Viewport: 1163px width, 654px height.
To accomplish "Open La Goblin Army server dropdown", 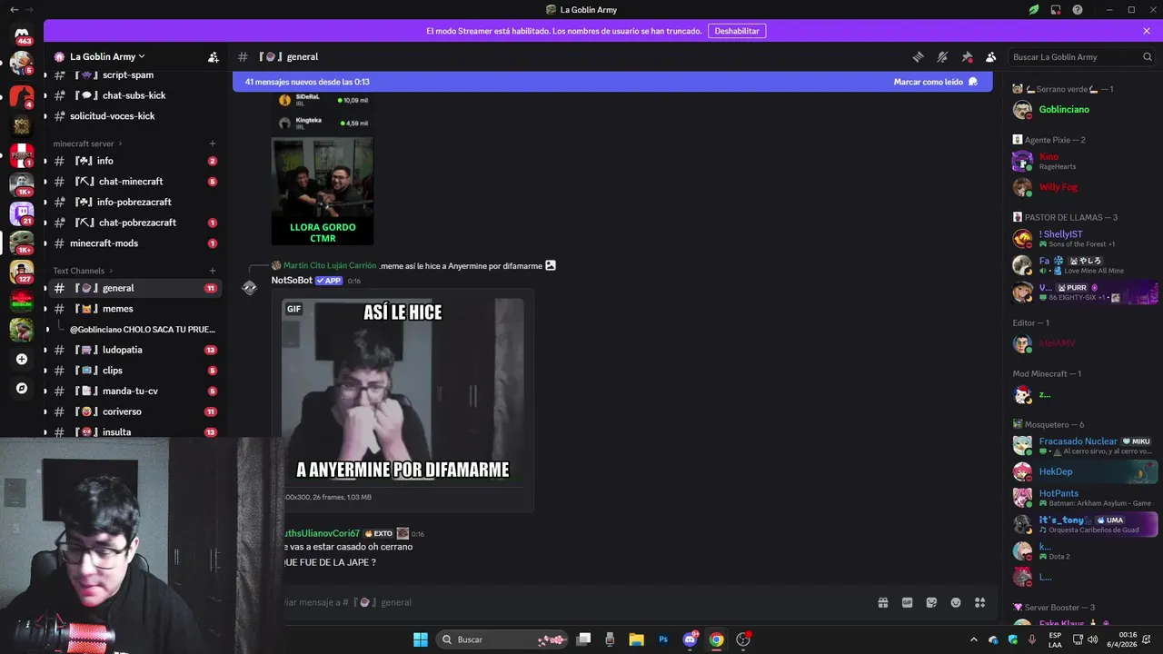I will (107, 56).
